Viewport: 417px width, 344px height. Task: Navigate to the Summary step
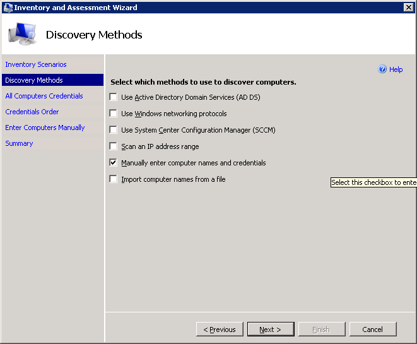(x=19, y=143)
